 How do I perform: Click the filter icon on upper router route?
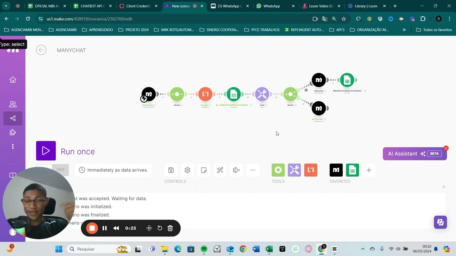(x=306, y=90)
